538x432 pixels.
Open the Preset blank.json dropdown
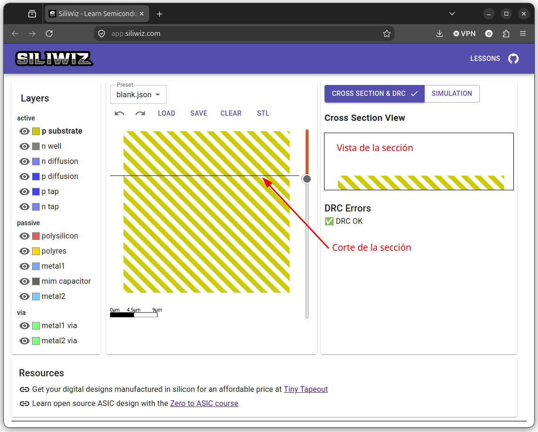(x=138, y=94)
